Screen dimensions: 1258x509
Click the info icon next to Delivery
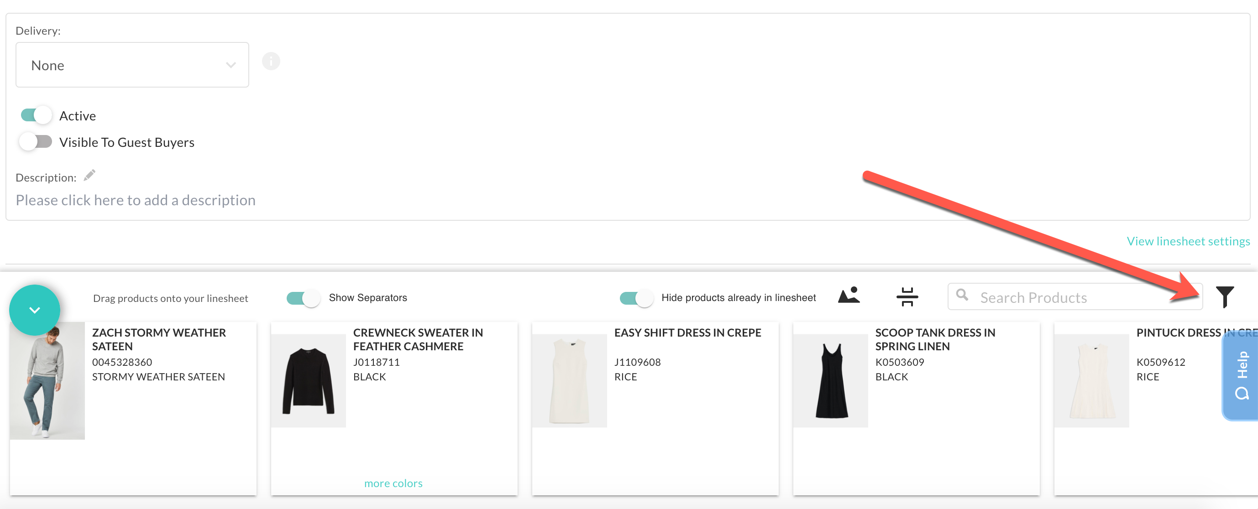tap(271, 62)
